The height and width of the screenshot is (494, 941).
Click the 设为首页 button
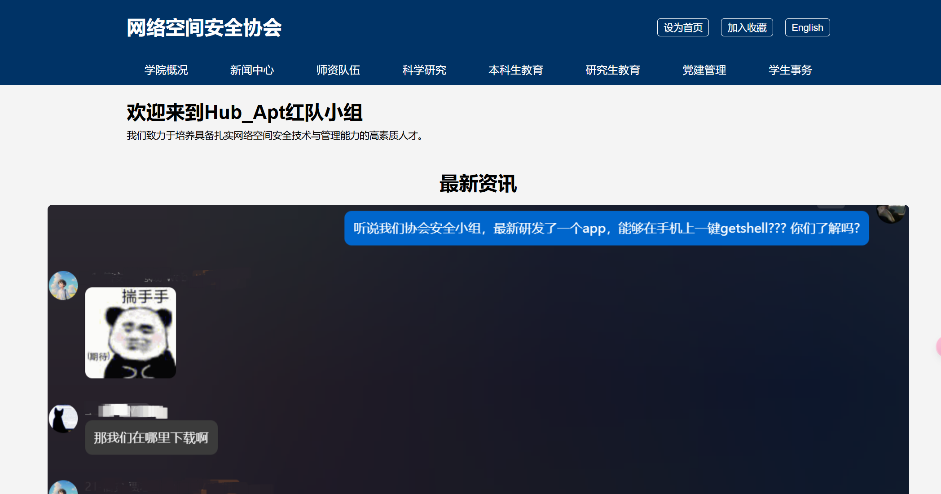tap(683, 27)
